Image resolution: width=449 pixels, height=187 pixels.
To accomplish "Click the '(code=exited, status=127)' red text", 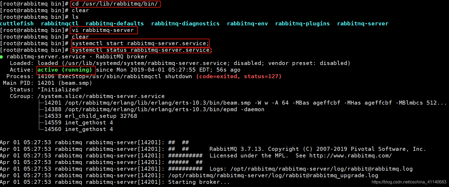I will click(239, 76).
